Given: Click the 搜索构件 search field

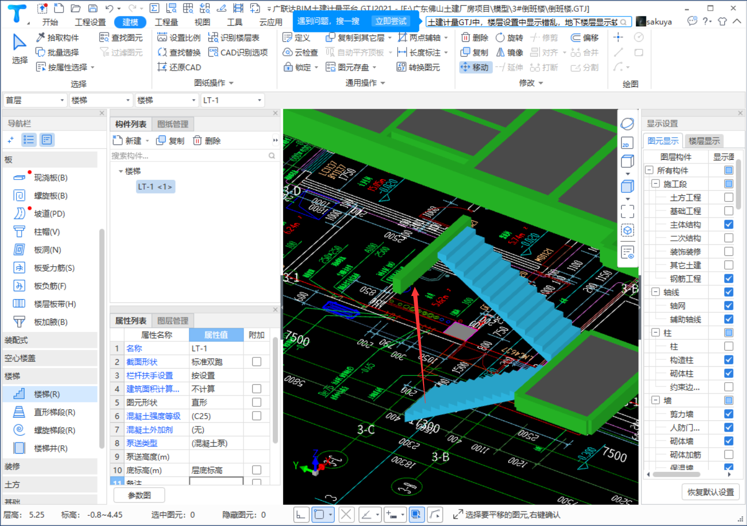Looking at the screenshot, I should tap(193, 156).
